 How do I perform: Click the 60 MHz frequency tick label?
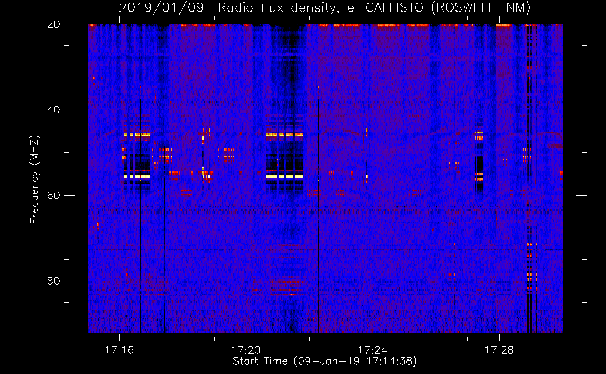pyautogui.click(x=54, y=195)
